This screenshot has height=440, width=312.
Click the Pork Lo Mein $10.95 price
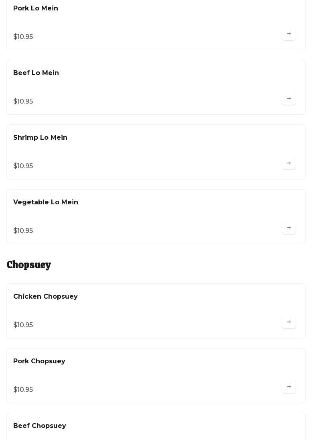(23, 37)
